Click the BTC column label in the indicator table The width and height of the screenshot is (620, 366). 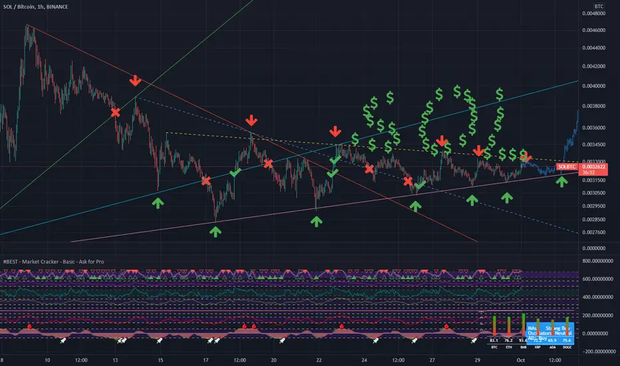[494, 347]
